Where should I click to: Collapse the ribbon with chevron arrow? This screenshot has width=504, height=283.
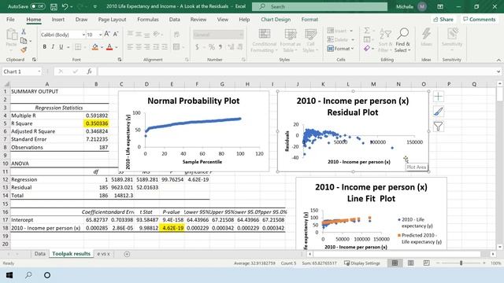(x=498, y=60)
